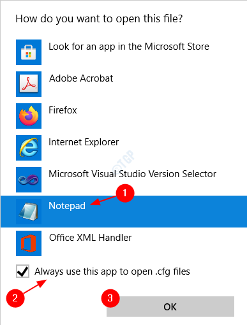Select the 'Firefox' text entry

[x=63, y=110]
